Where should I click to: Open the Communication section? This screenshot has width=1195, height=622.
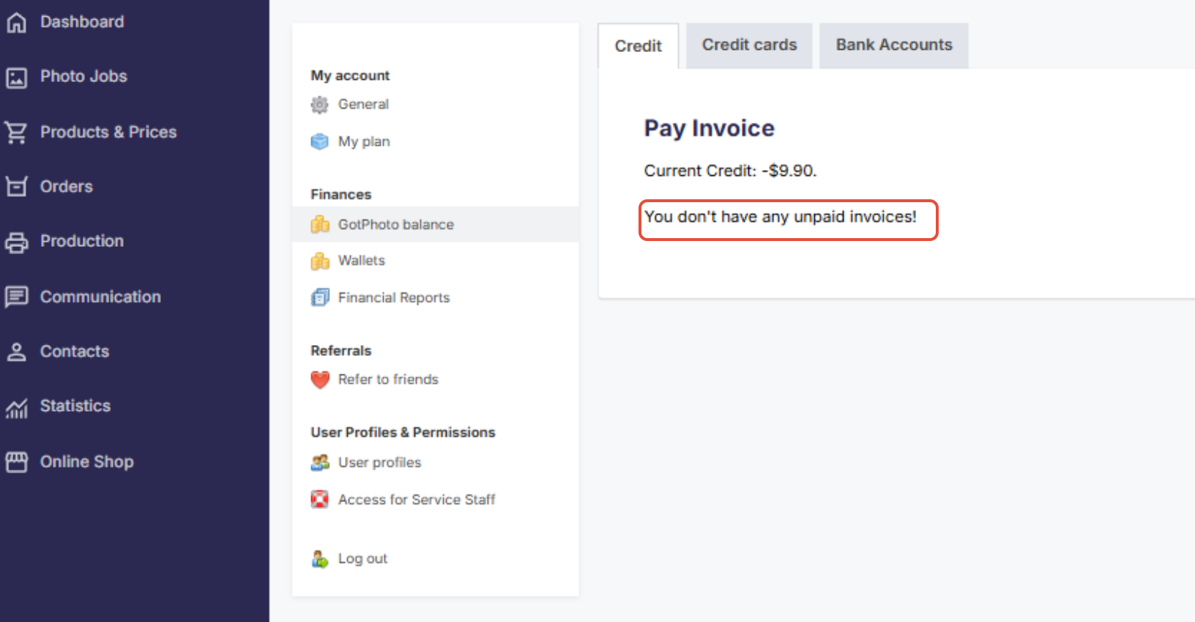pos(100,297)
